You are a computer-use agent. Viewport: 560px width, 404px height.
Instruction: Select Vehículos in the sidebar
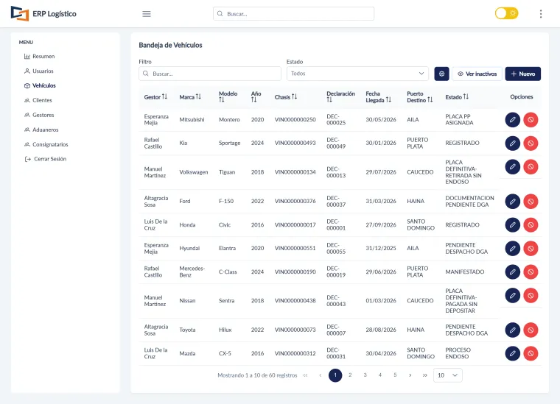click(40, 85)
